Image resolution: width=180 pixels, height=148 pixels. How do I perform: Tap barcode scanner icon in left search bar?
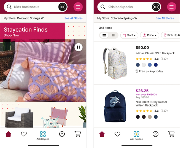tap(63, 7)
